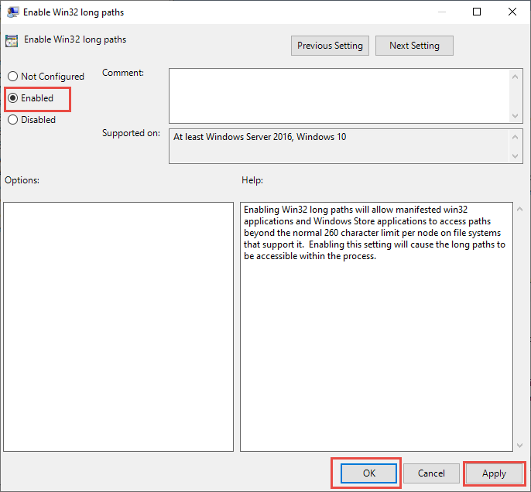The width and height of the screenshot is (531, 492).
Task: Click the Supported on scroll down arrow
Action: click(x=516, y=157)
